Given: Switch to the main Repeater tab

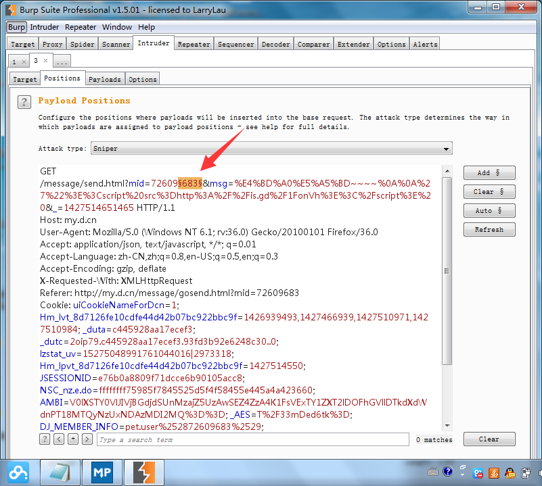Looking at the screenshot, I should (194, 44).
